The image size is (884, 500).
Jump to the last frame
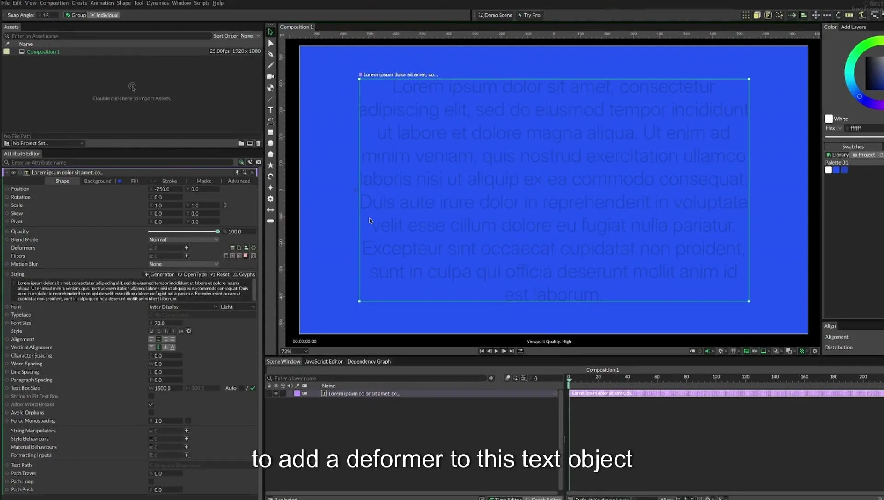pyautogui.click(x=512, y=351)
